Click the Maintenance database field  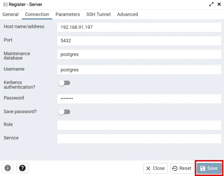click(x=139, y=54)
